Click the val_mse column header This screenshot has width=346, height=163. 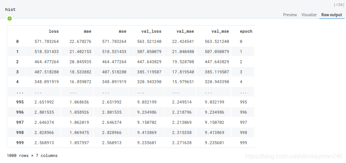click(220, 31)
